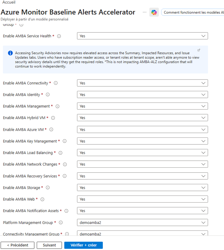Open the Enable AMBA Notification Assets dropdown
The width and height of the screenshot is (224, 250).
tap(142, 211)
